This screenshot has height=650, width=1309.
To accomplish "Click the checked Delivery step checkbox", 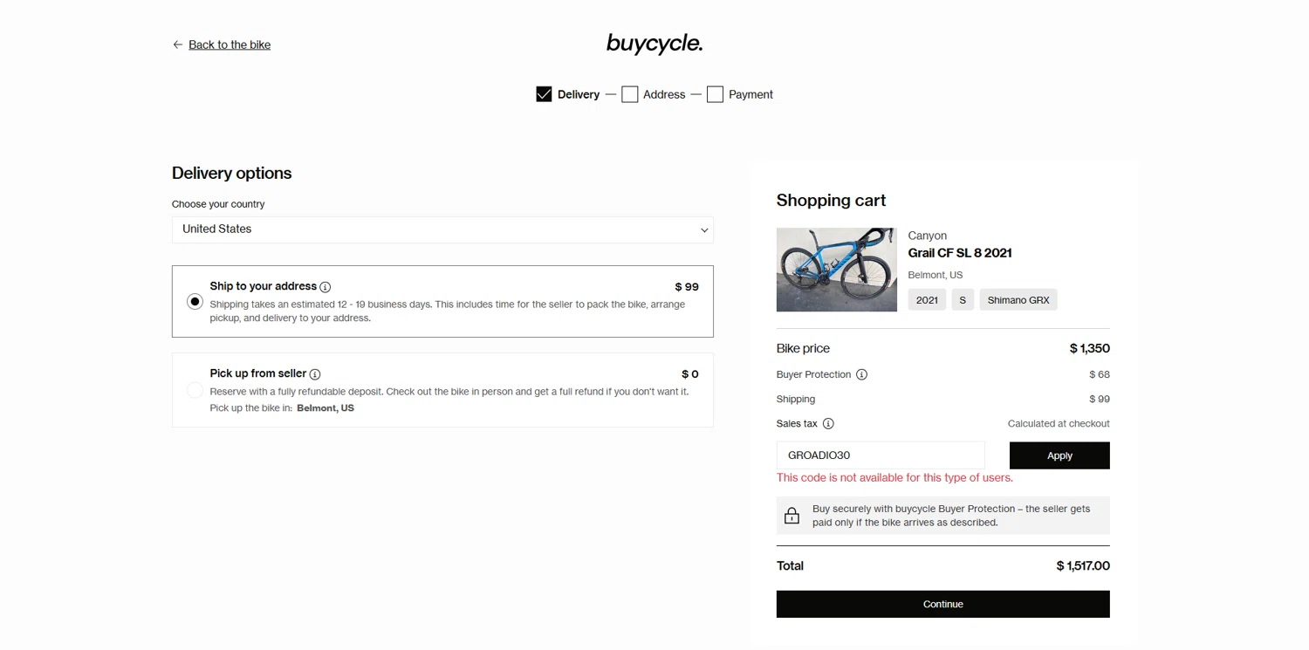I will click(544, 94).
